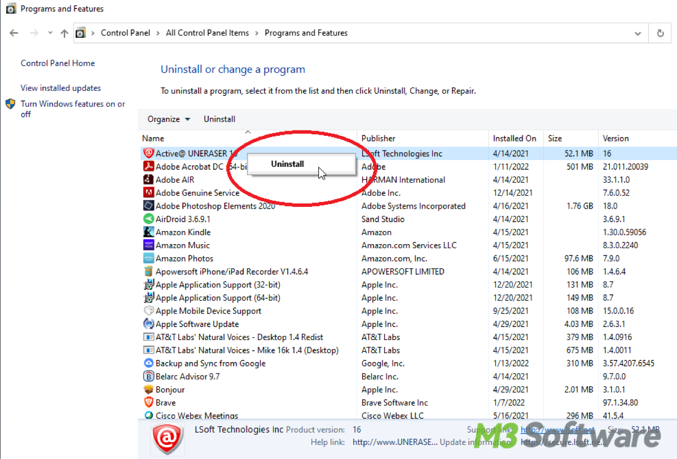Image resolution: width=677 pixels, height=459 pixels.
Task: Click the Amazon Music icon
Action: click(x=148, y=245)
